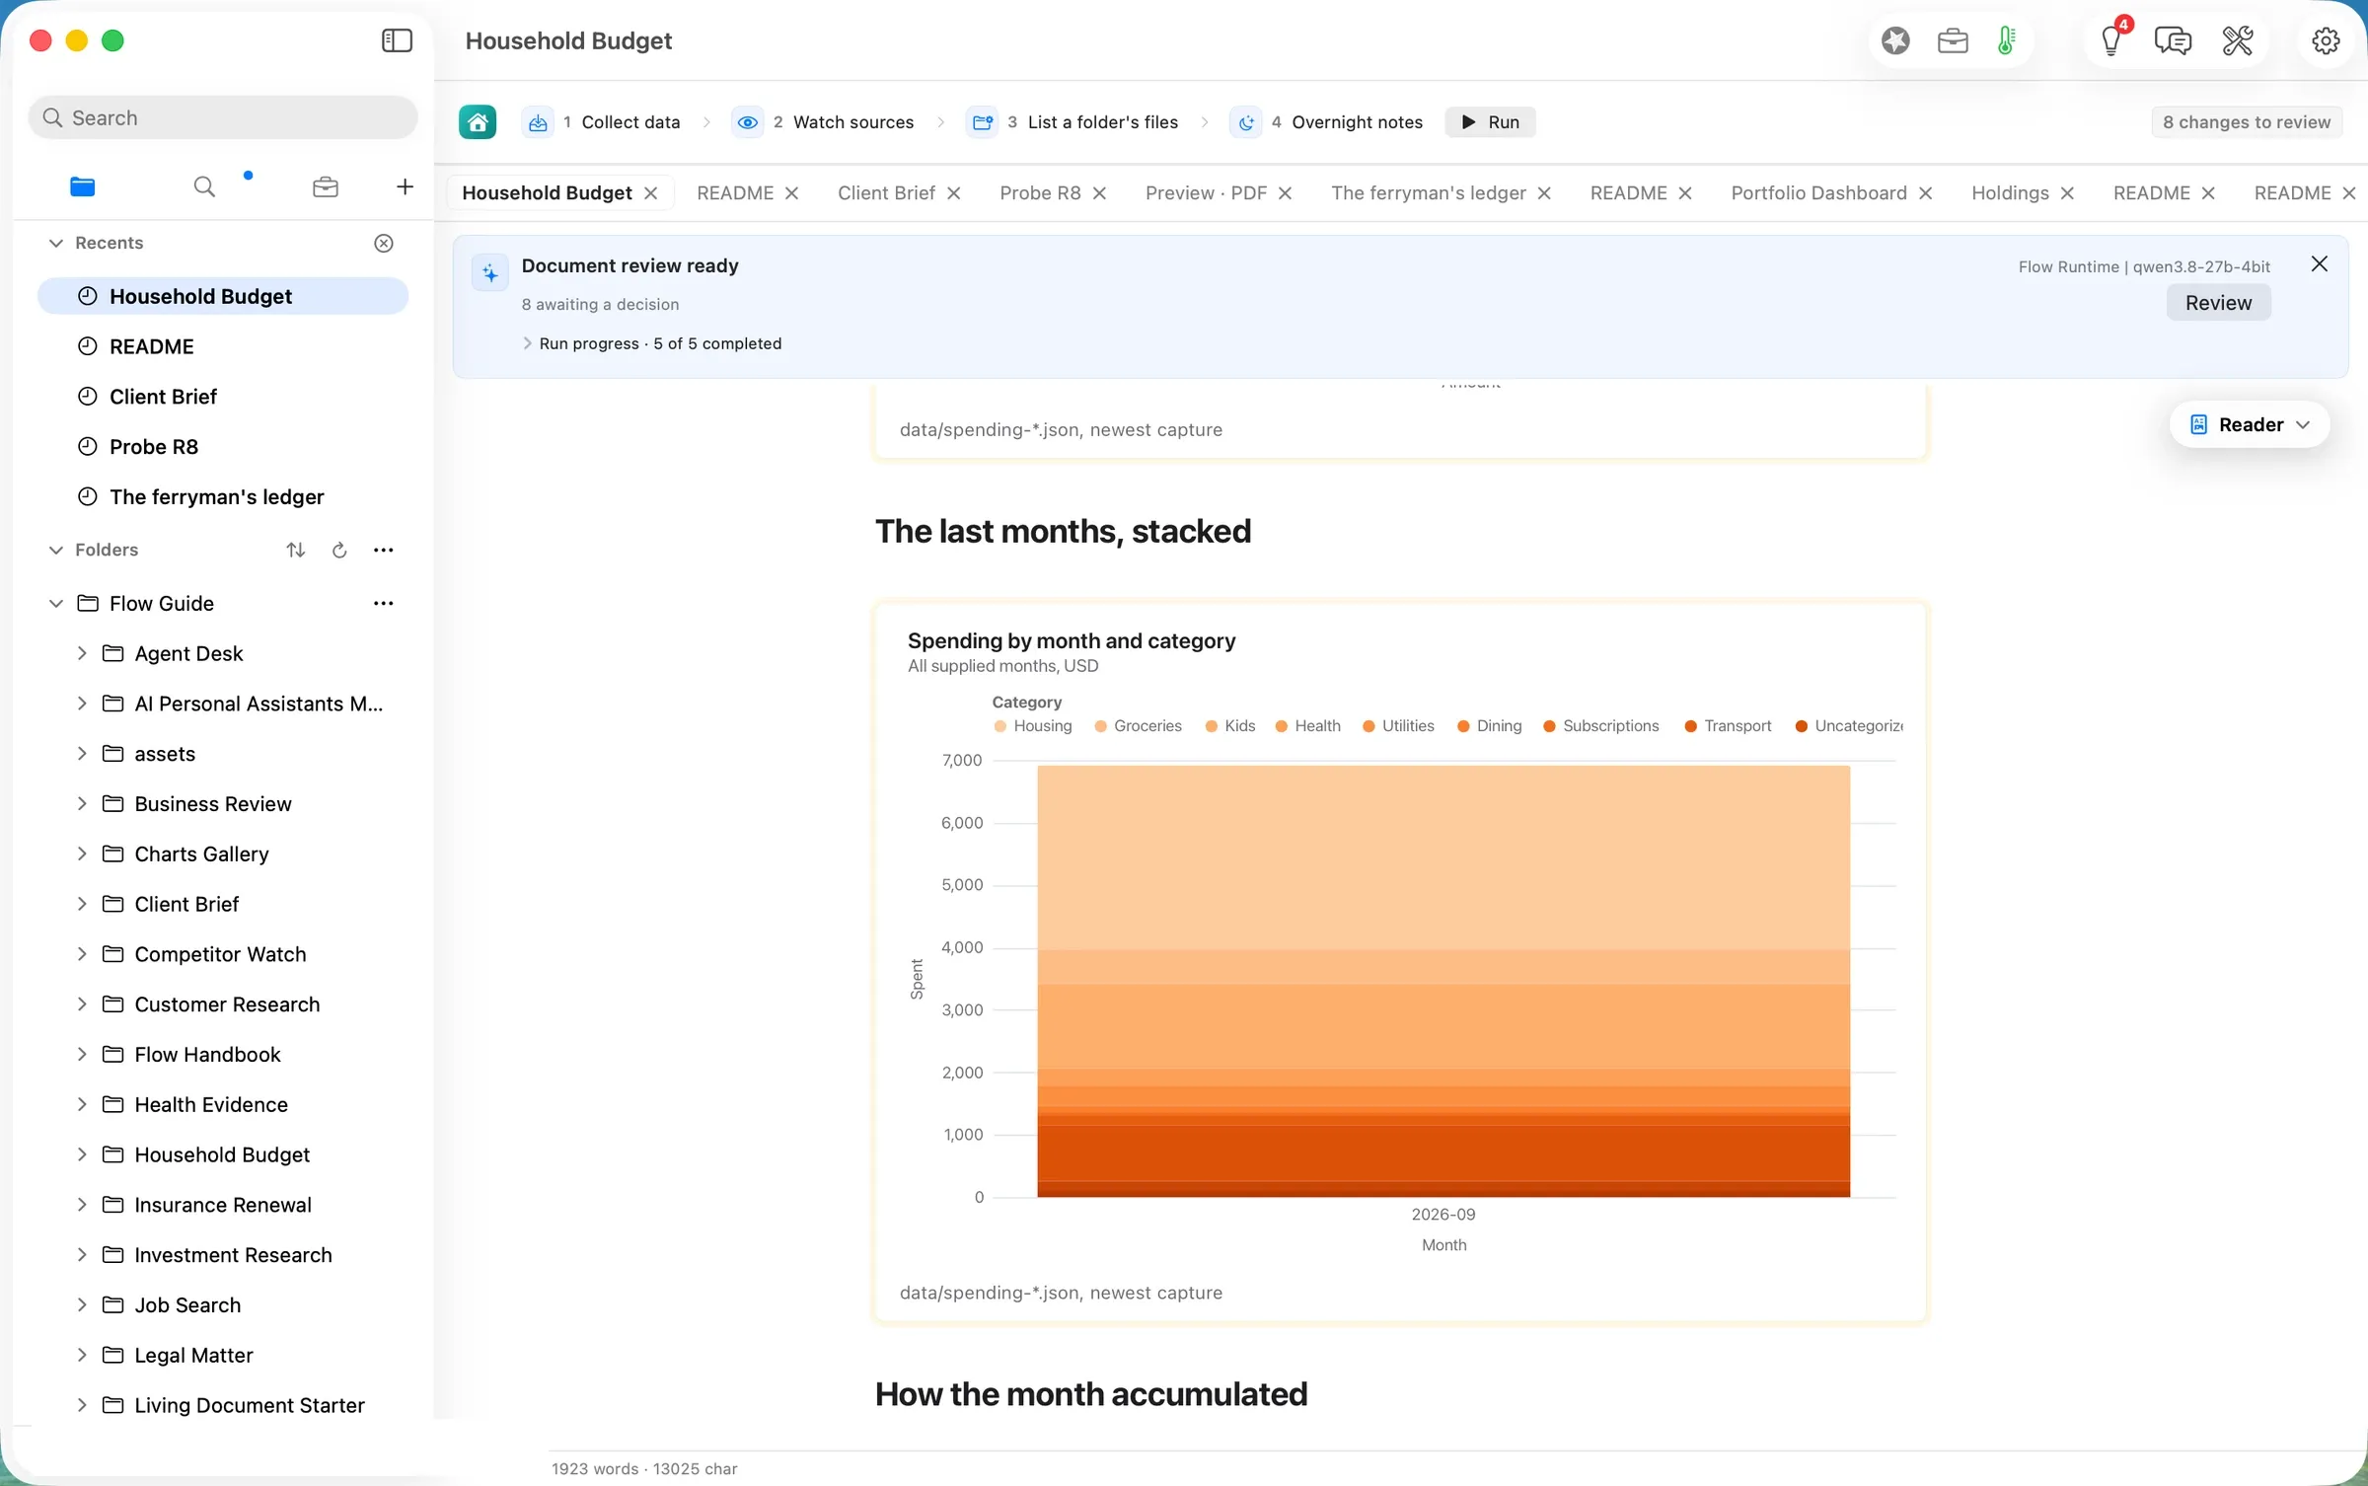Select the Watch sources step
The height and width of the screenshot is (1486, 2368).
click(824, 122)
